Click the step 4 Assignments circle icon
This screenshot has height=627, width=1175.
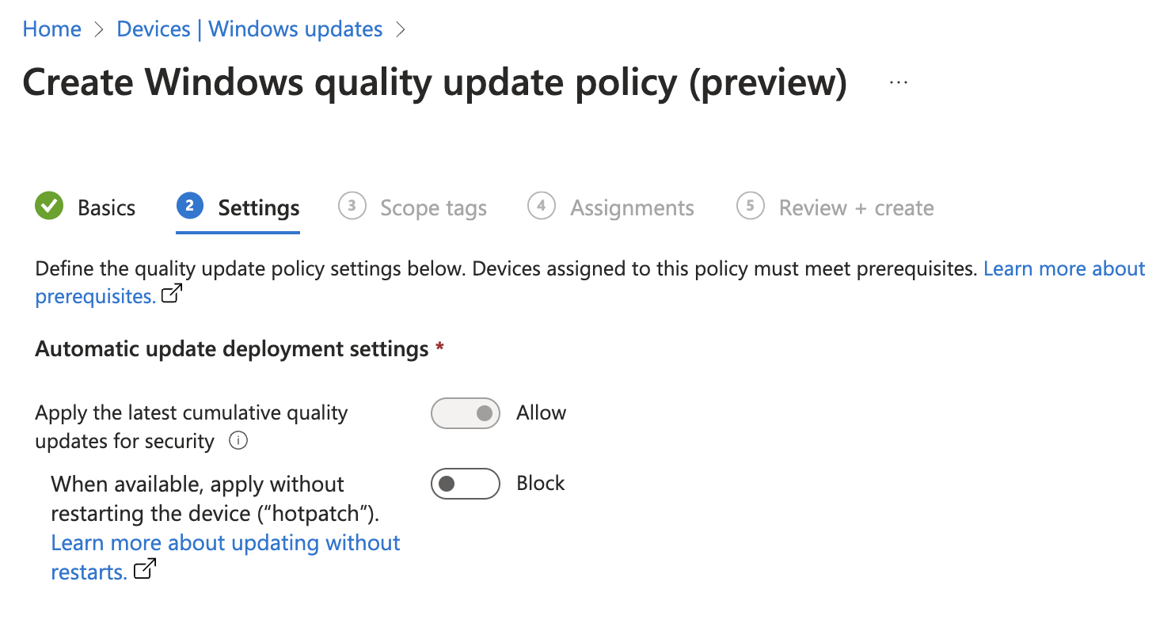(x=541, y=207)
